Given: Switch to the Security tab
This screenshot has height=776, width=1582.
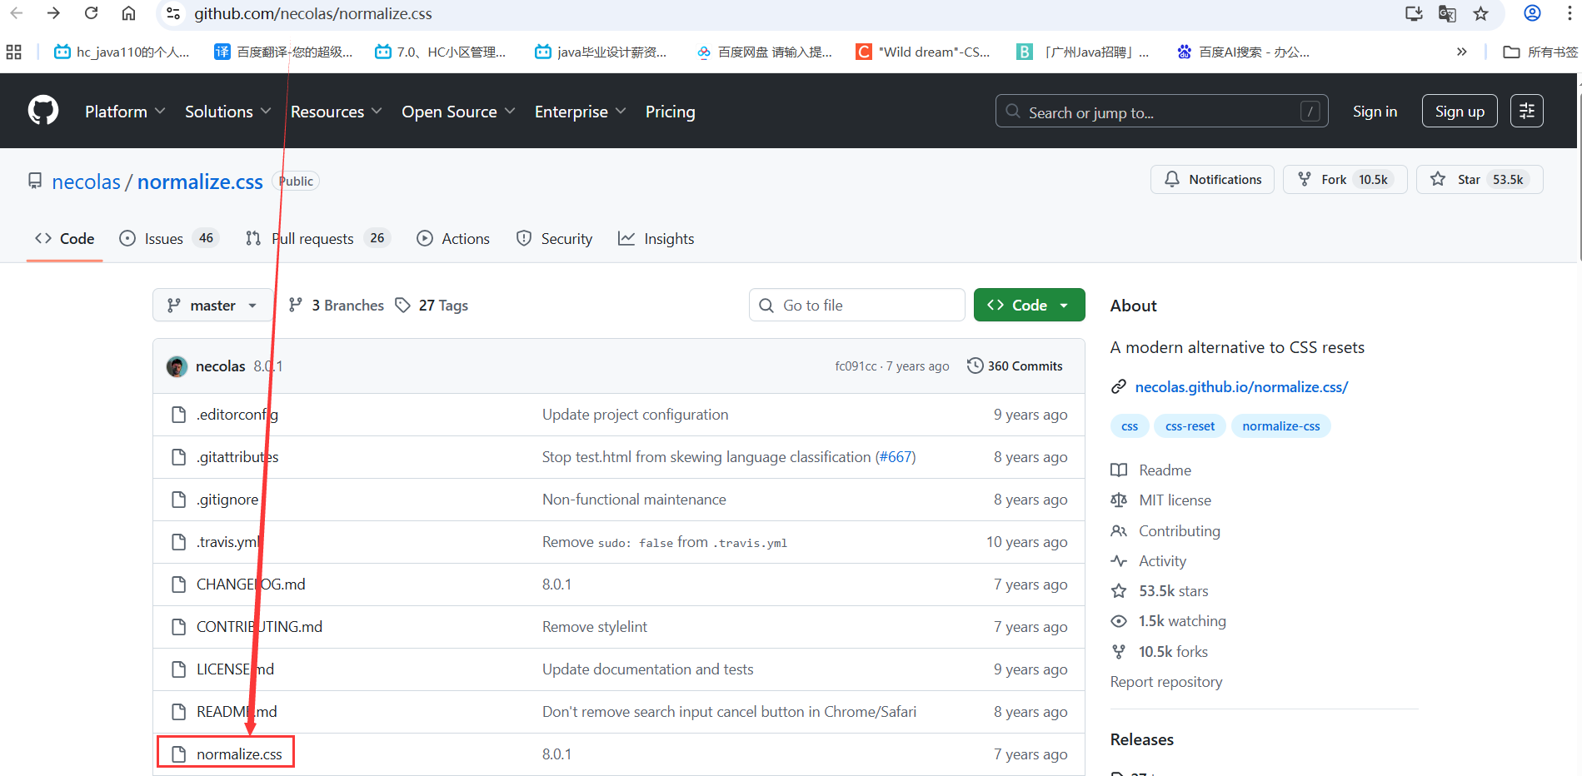Looking at the screenshot, I should [554, 239].
